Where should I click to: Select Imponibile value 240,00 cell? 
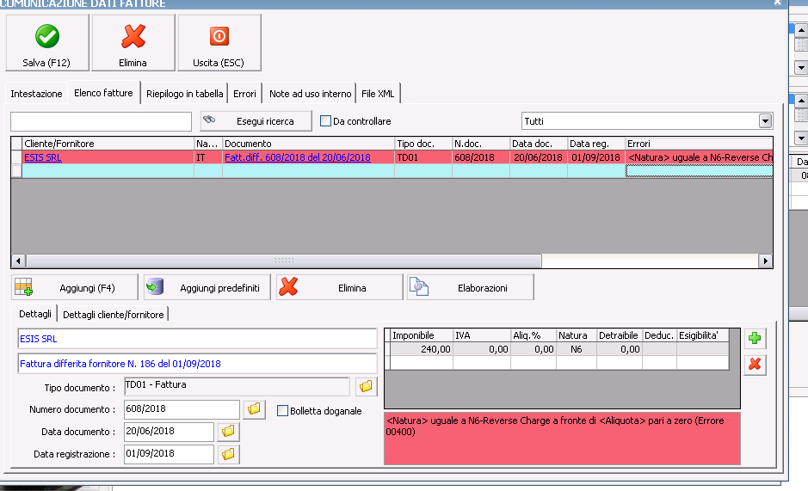[x=422, y=349]
